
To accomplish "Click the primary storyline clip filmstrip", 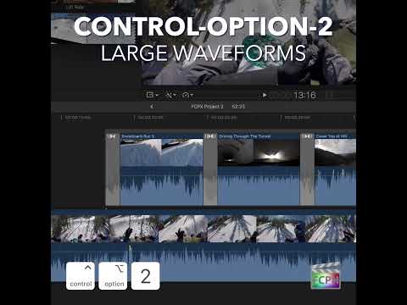I will coord(203,229).
